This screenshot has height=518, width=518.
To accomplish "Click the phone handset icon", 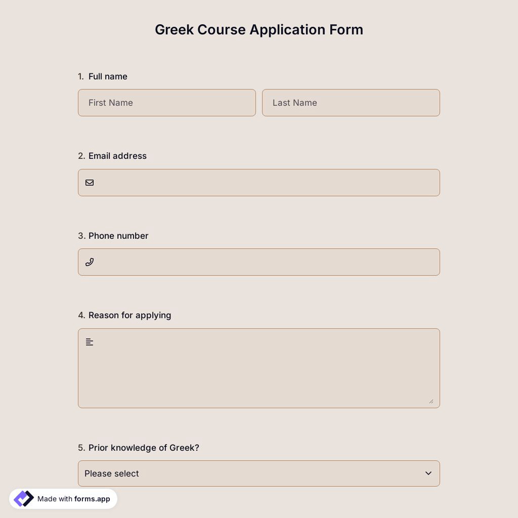I will coord(89,262).
